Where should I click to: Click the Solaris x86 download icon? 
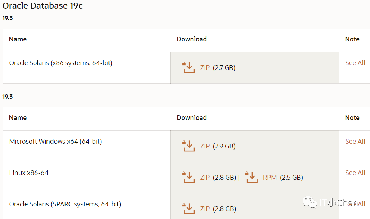pos(189,67)
